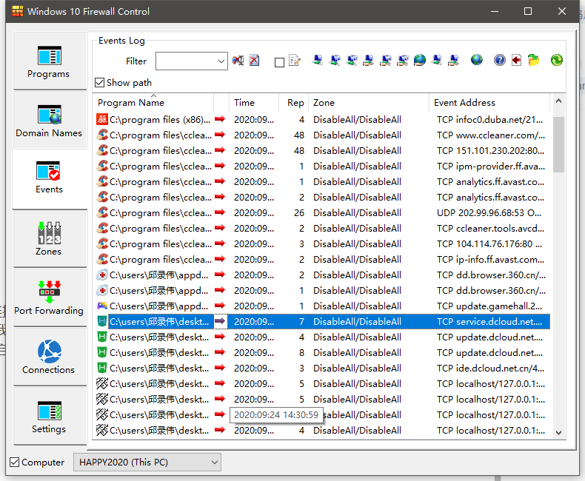Click the scrollbar down arrow in events list
Screen dimensions: 585x481
coord(558,432)
